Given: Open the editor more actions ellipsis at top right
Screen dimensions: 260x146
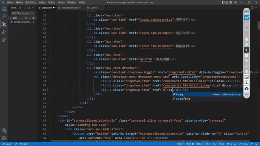Looking at the screenshot, I should (256, 8).
